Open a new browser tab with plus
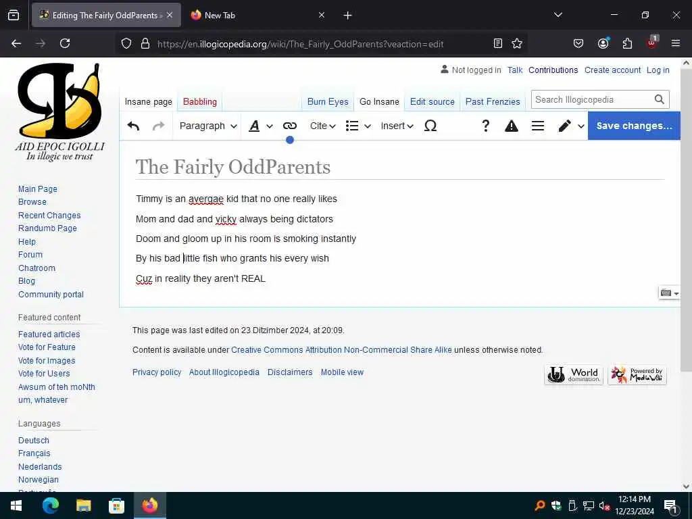692x519 pixels. click(x=347, y=16)
